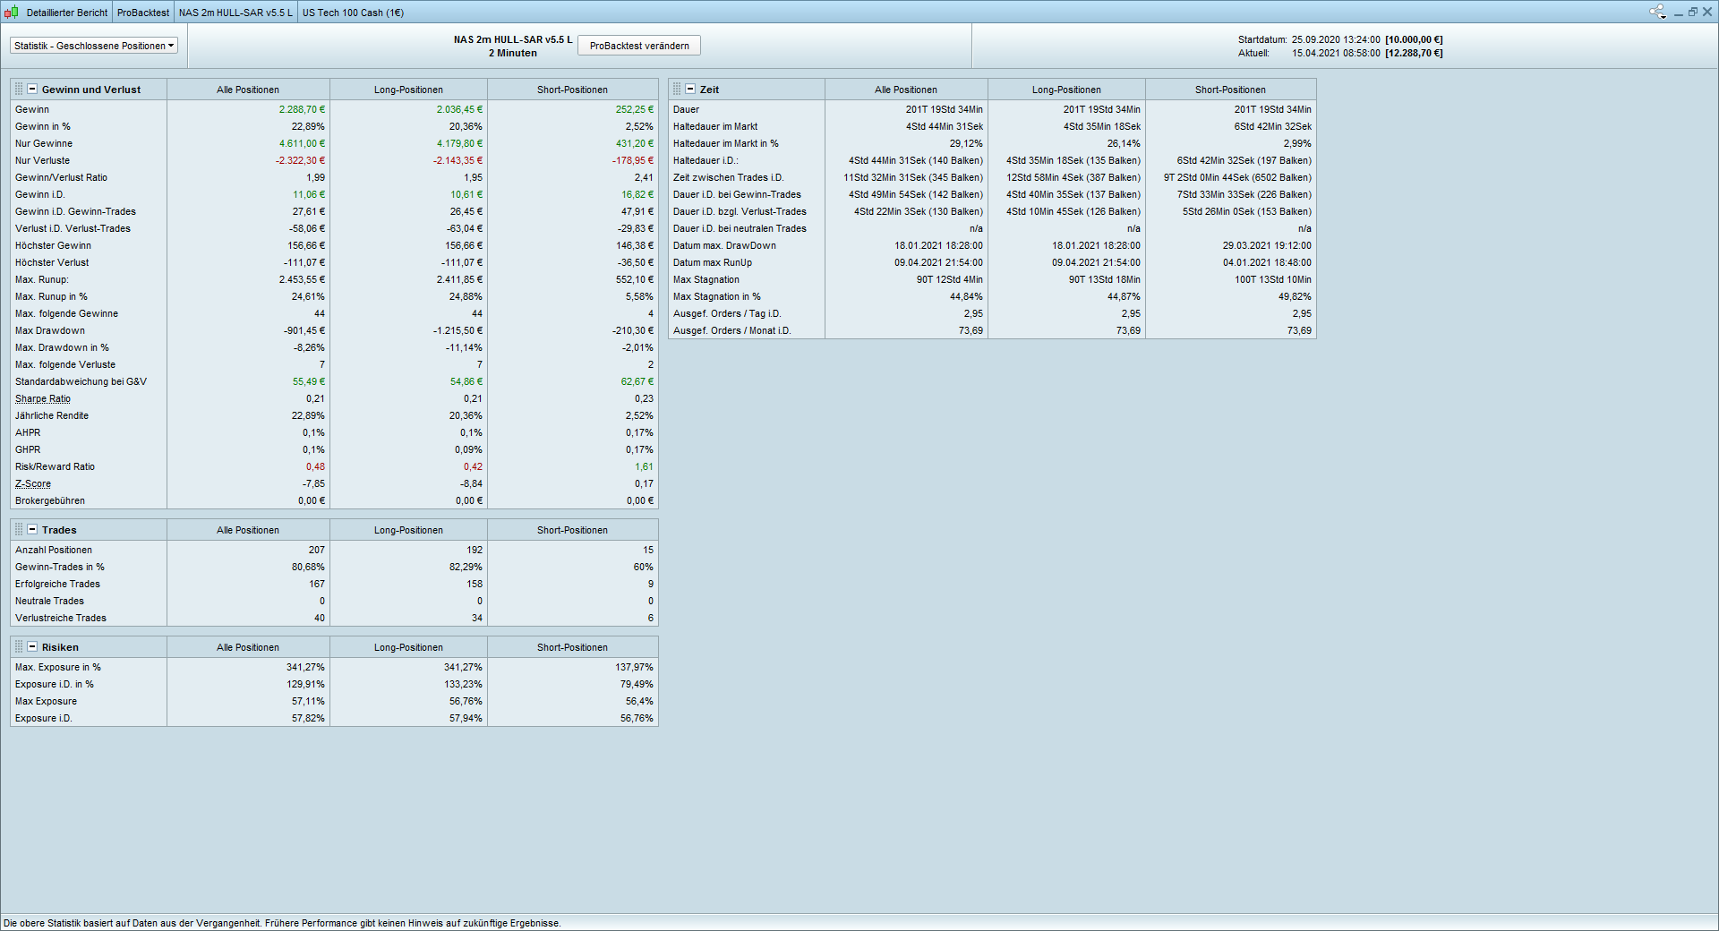Open the Sharpe Ratio definition link

click(43, 399)
